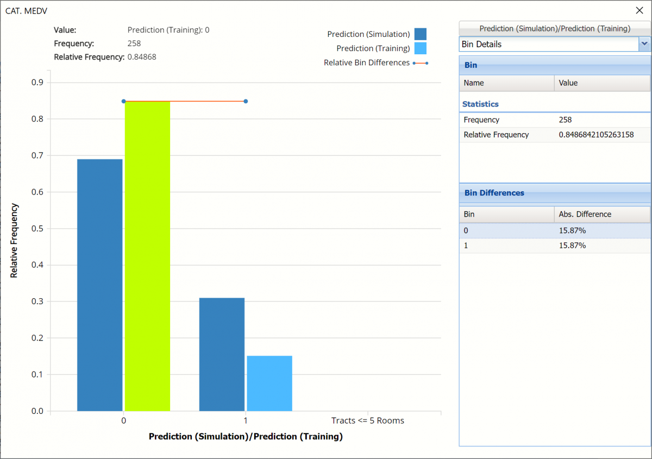Click the Relative Bin Differences legend line icon
Screen dimensions: 652x459
pos(420,63)
